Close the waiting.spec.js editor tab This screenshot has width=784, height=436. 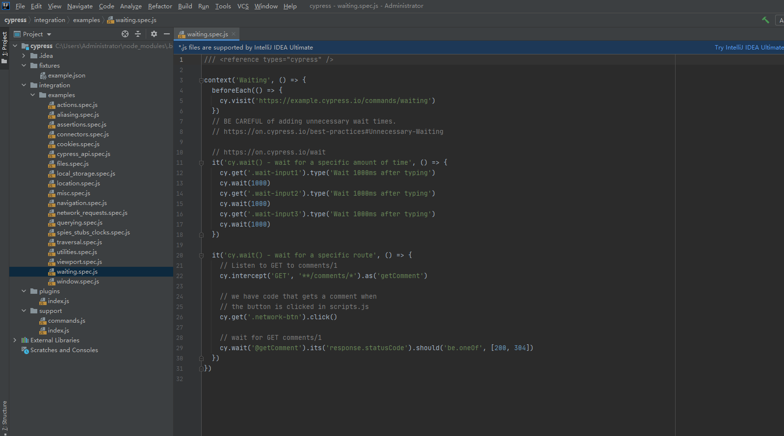234,34
